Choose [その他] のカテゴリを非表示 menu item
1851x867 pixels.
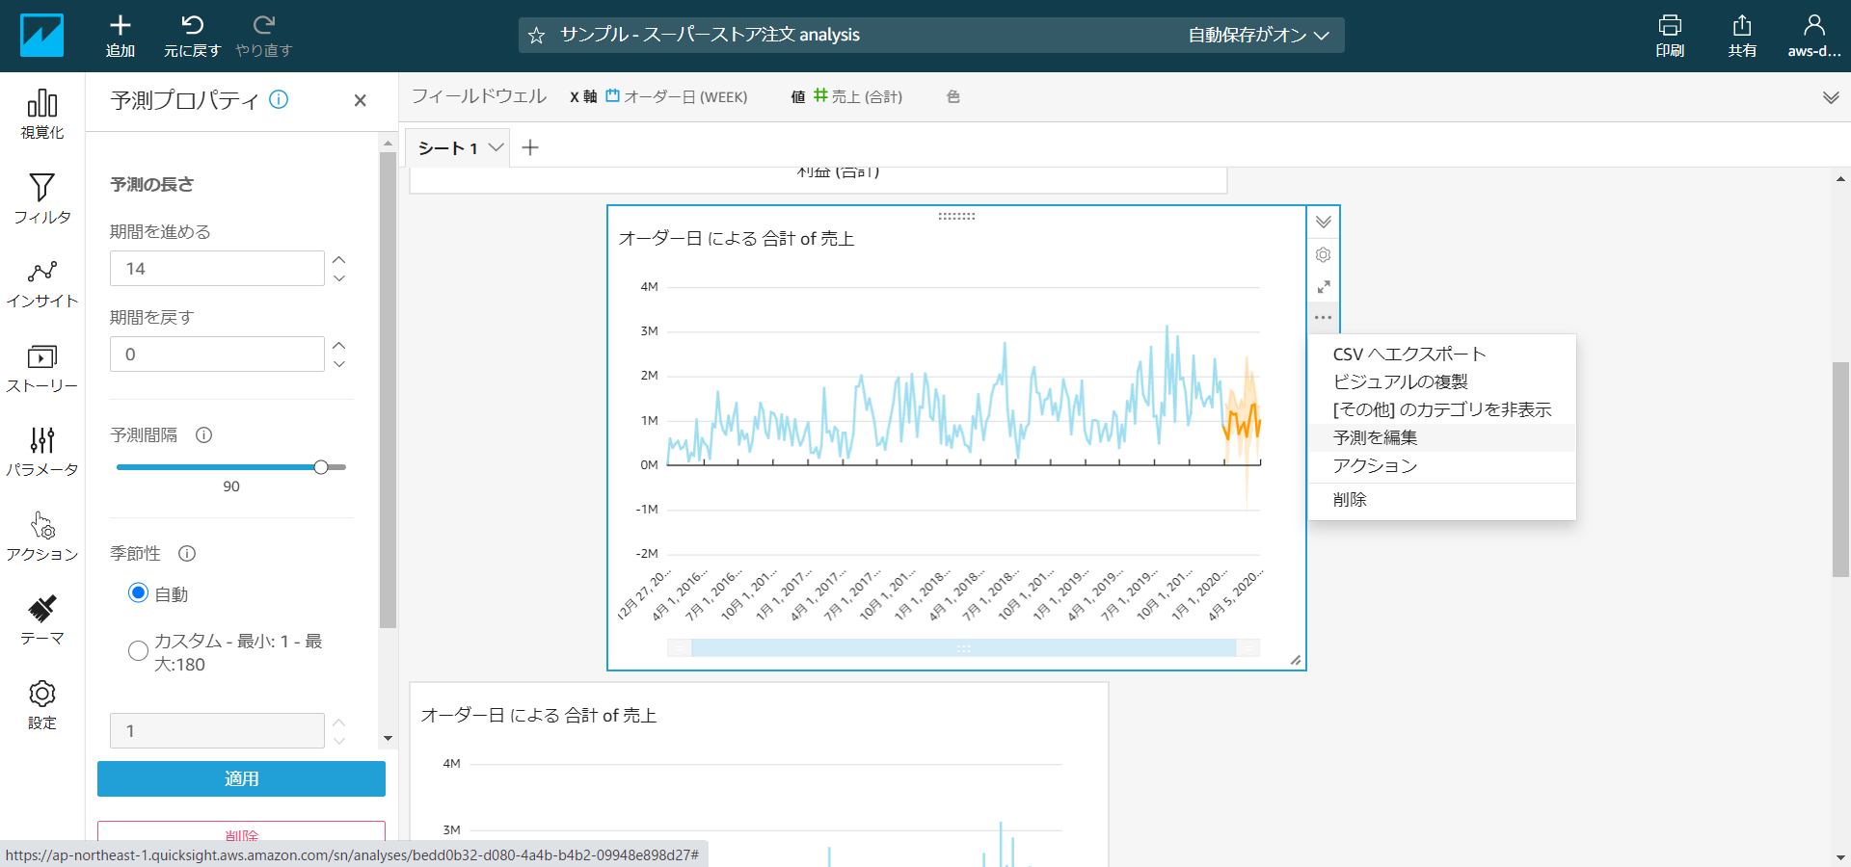(x=1442, y=409)
